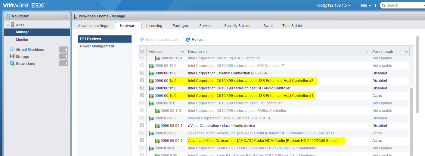Collapse the Navigator panel using its minimize icon
Viewport: 425px width, 156px height.
[65, 16]
